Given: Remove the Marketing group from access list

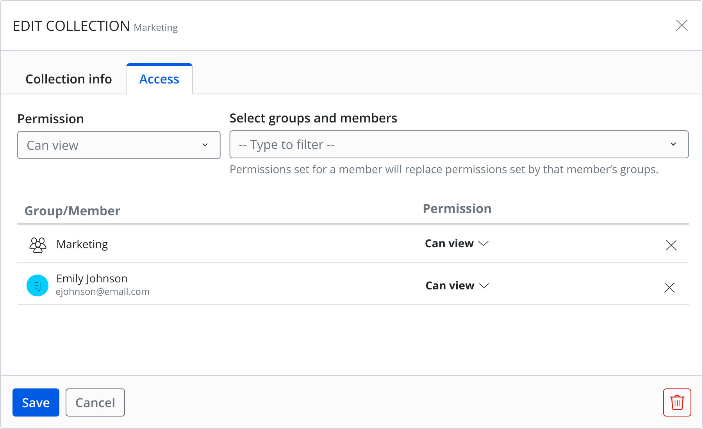Looking at the screenshot, I should click(x=671, y=245).
